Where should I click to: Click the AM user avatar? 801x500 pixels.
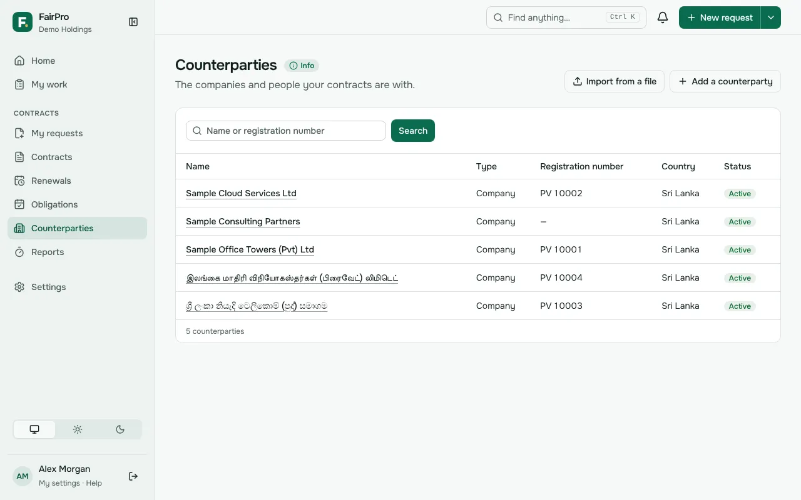click(23, 476)
